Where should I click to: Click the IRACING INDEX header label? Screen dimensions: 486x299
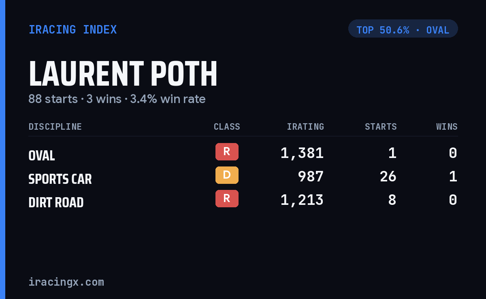pos(73,30)
